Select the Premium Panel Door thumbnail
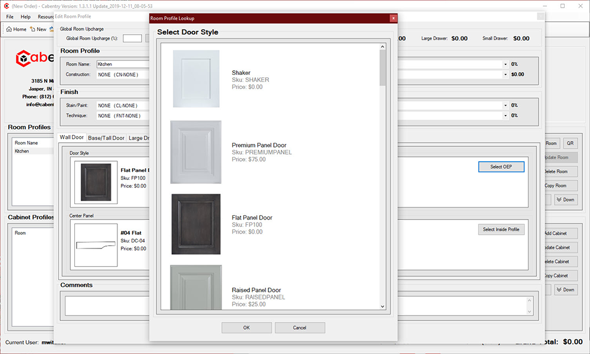Viewport: 590px width, 354px height. pyautogui.click(x=196, y=152)
